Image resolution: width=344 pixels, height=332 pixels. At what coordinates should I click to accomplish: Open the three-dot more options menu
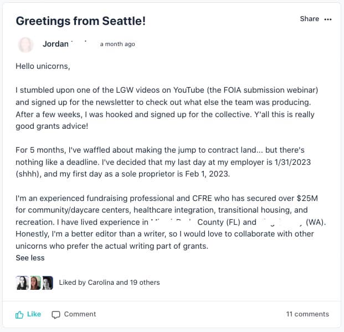(328, 19)
